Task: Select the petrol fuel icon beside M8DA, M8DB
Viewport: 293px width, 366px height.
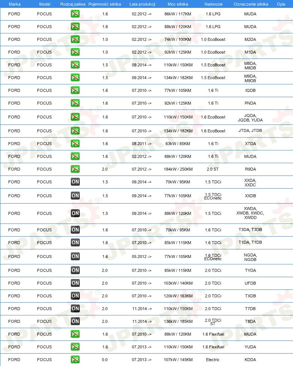Action: click(x=75, y=64)
